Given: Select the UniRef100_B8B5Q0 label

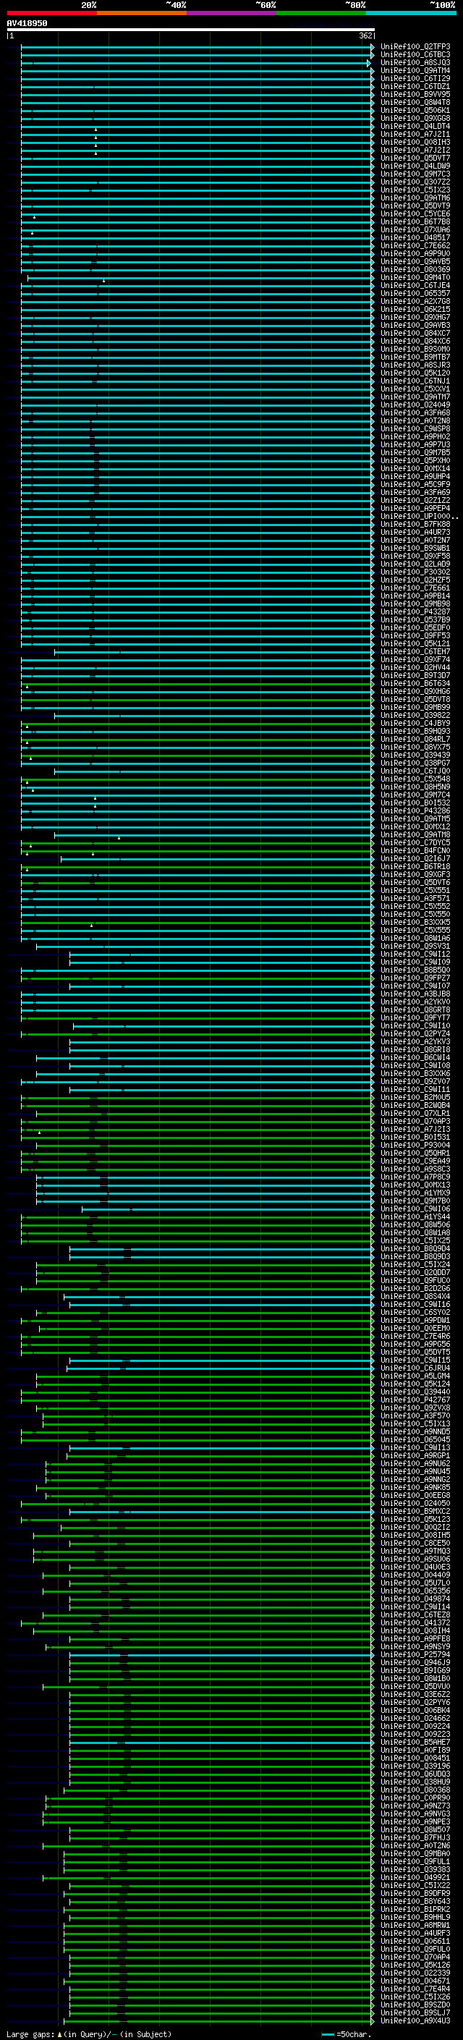Looking at the screenshot, I should 415,970.
